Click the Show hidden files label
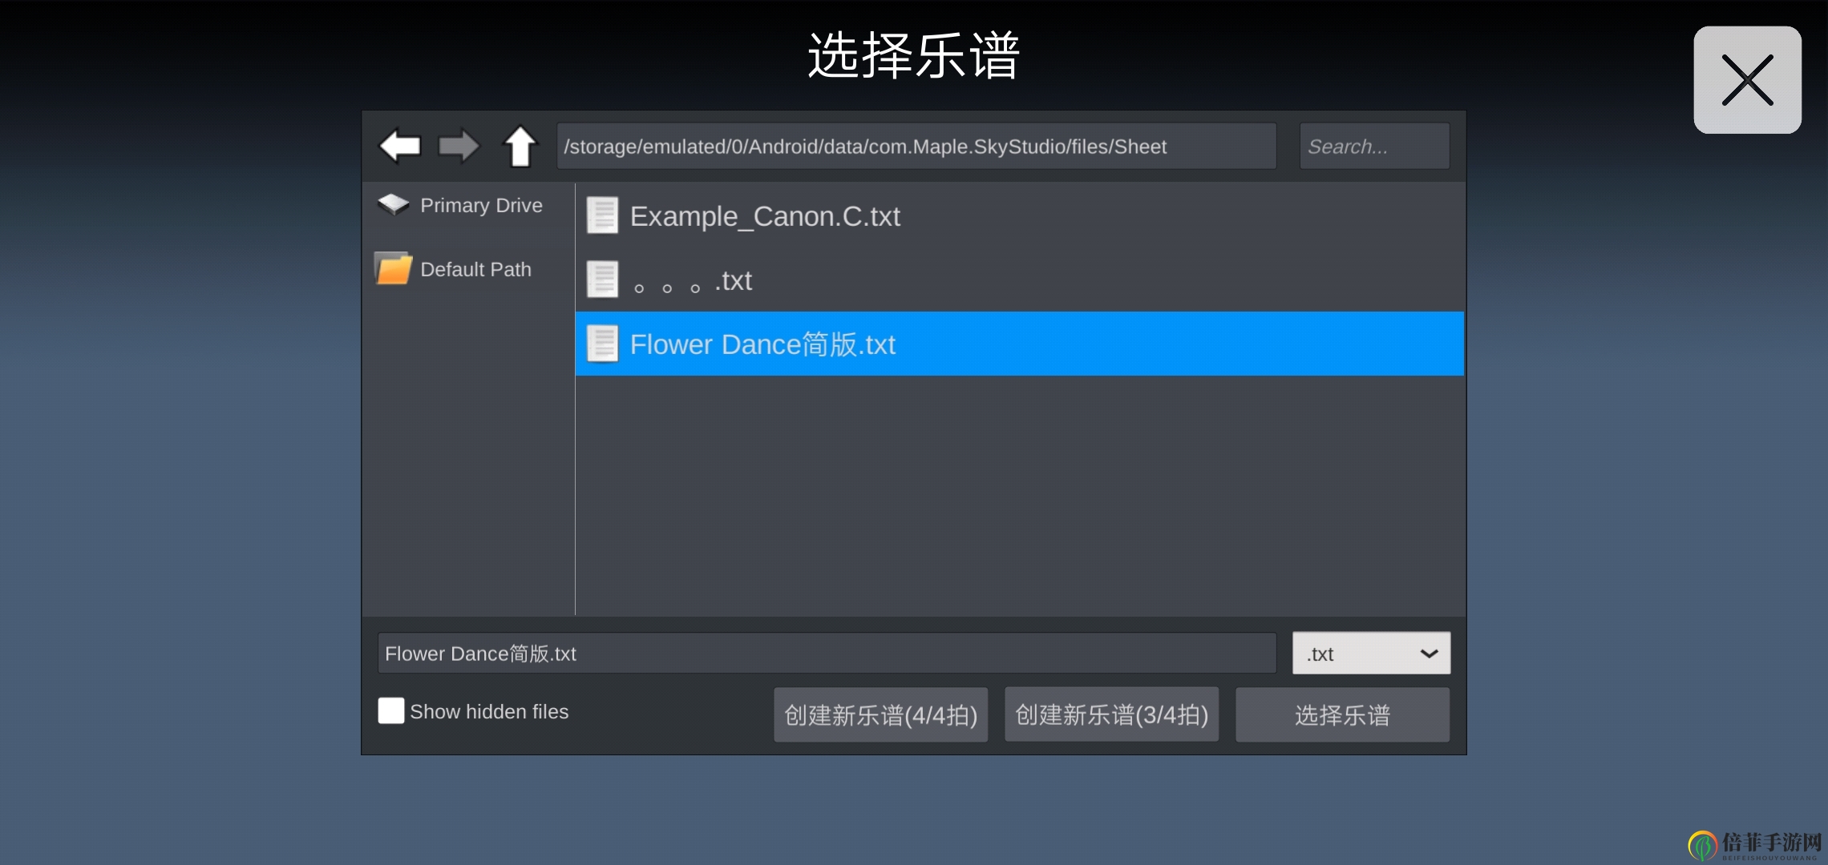1828x865 pixels. click(489, 711)
